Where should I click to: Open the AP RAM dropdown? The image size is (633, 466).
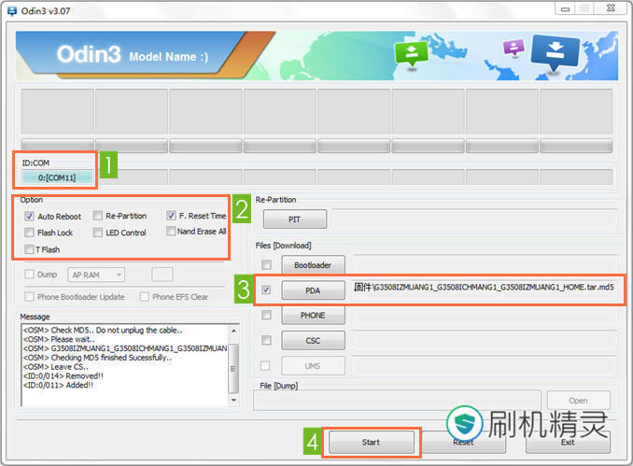(x=109, y=275)
